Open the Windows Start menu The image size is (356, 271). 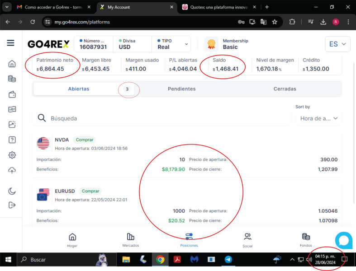[x=9, y=259]
